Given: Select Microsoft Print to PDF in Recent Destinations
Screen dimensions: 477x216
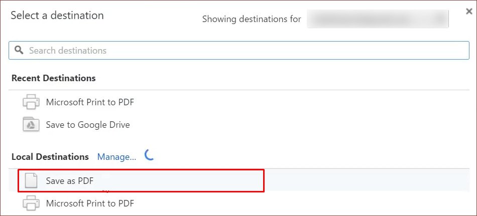Looking at the screenshot, I should [x=90, y=102].
